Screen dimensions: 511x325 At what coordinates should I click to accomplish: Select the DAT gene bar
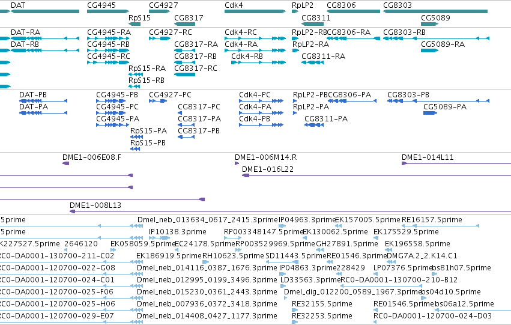tap(45, 11)
